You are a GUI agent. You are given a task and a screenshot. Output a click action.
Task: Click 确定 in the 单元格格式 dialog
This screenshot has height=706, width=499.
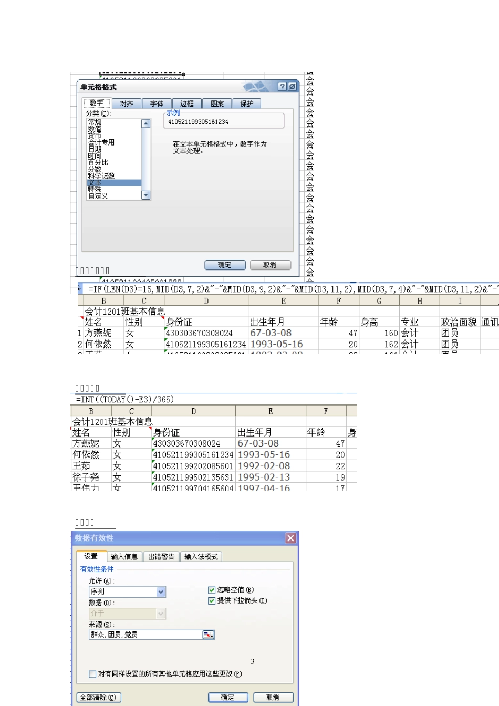click(225, 265)
